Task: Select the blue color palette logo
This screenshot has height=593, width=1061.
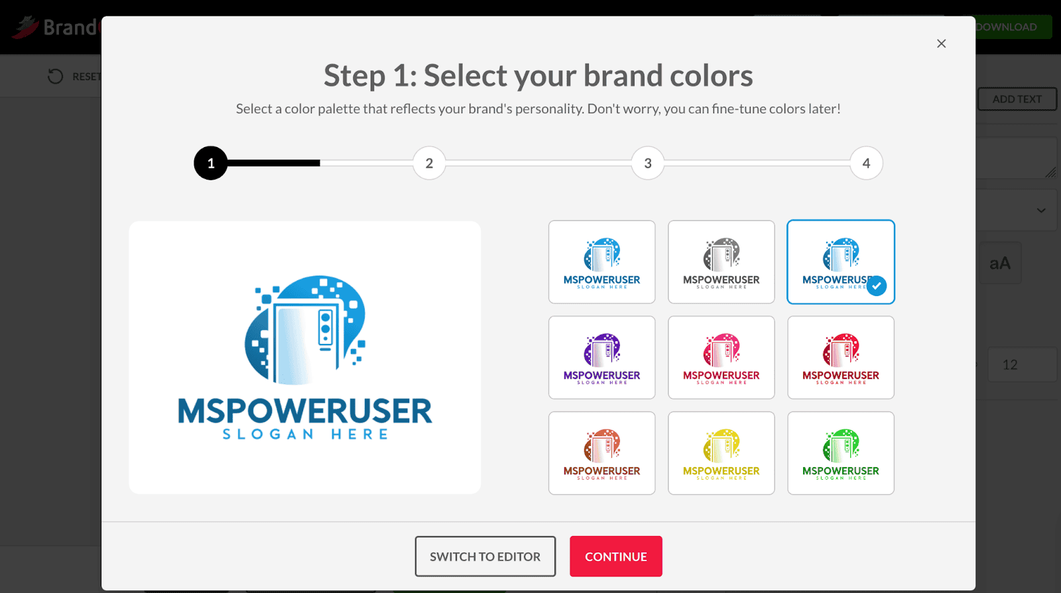Action: pos(601,262)
